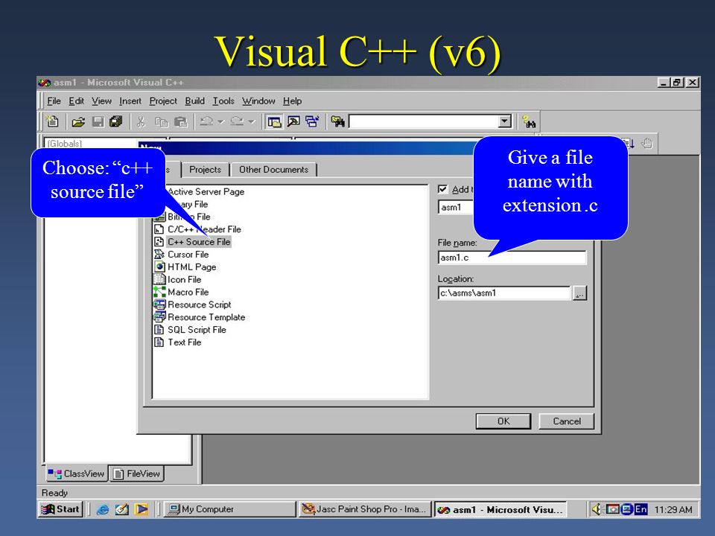715x536 pixels.
Task: Select Active Server Page file type
Action: click(x=206, y=192)
